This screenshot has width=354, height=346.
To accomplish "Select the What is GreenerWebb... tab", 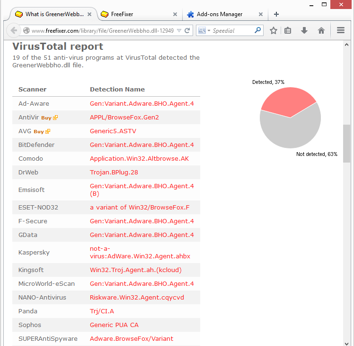I will (x=54, y=14).
